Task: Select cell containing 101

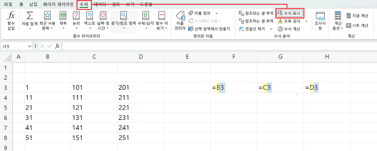Action: [x=94, y=88]
